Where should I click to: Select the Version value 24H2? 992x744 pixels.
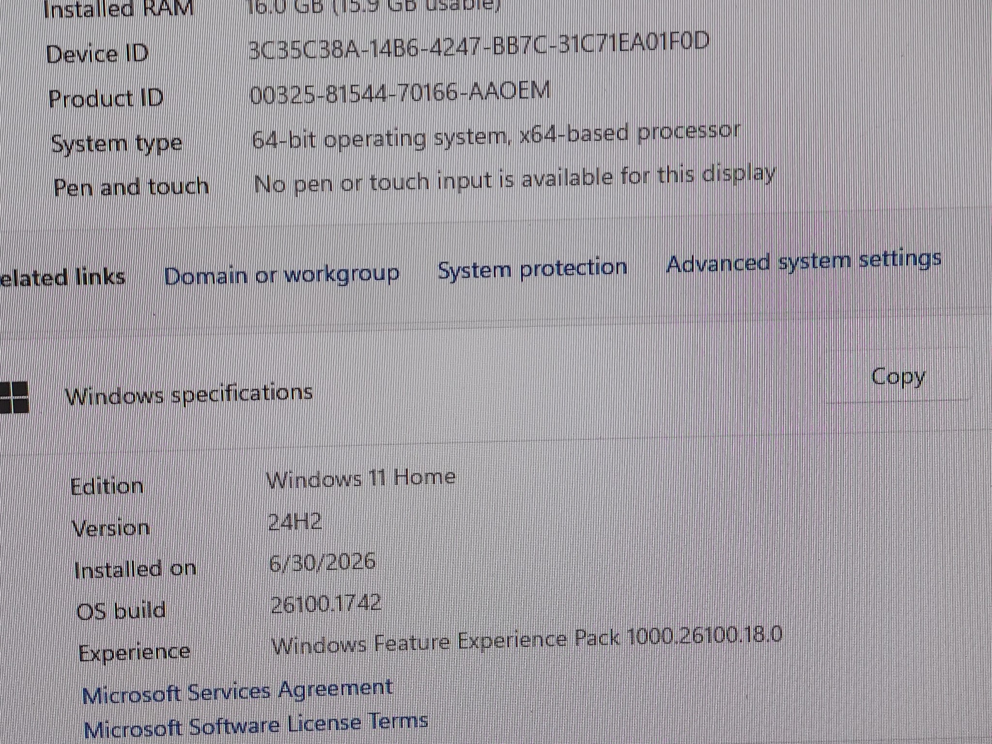(295, 522)
